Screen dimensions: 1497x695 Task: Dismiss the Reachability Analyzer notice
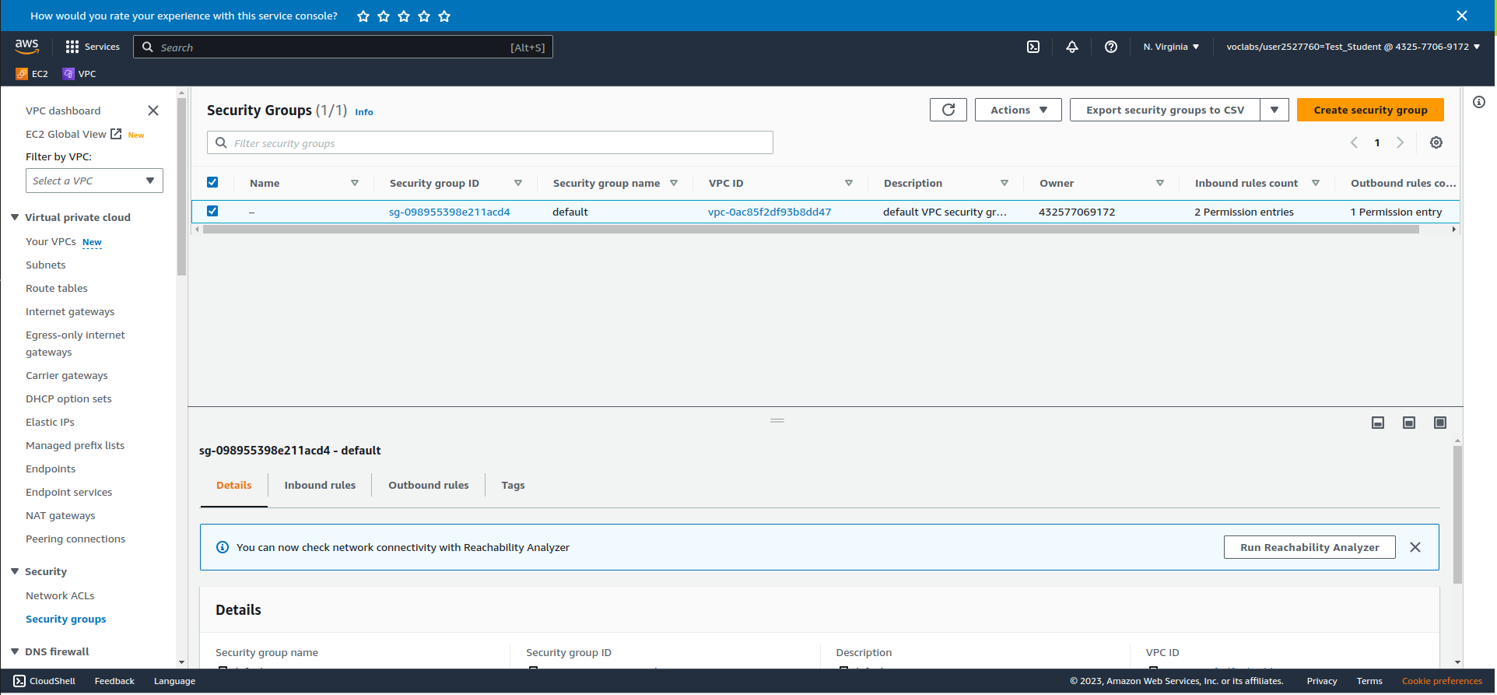1415,547
